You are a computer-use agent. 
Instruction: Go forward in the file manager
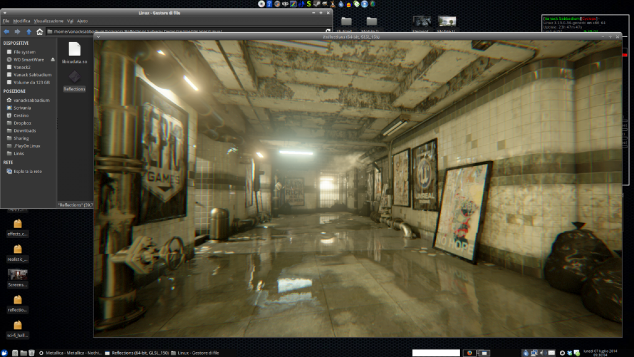point(17,31)
